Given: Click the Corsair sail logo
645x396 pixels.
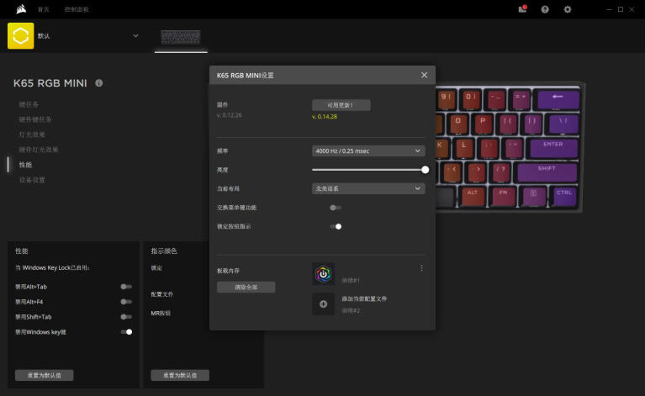Looking at the screenshot, I should tap(21, 9).
